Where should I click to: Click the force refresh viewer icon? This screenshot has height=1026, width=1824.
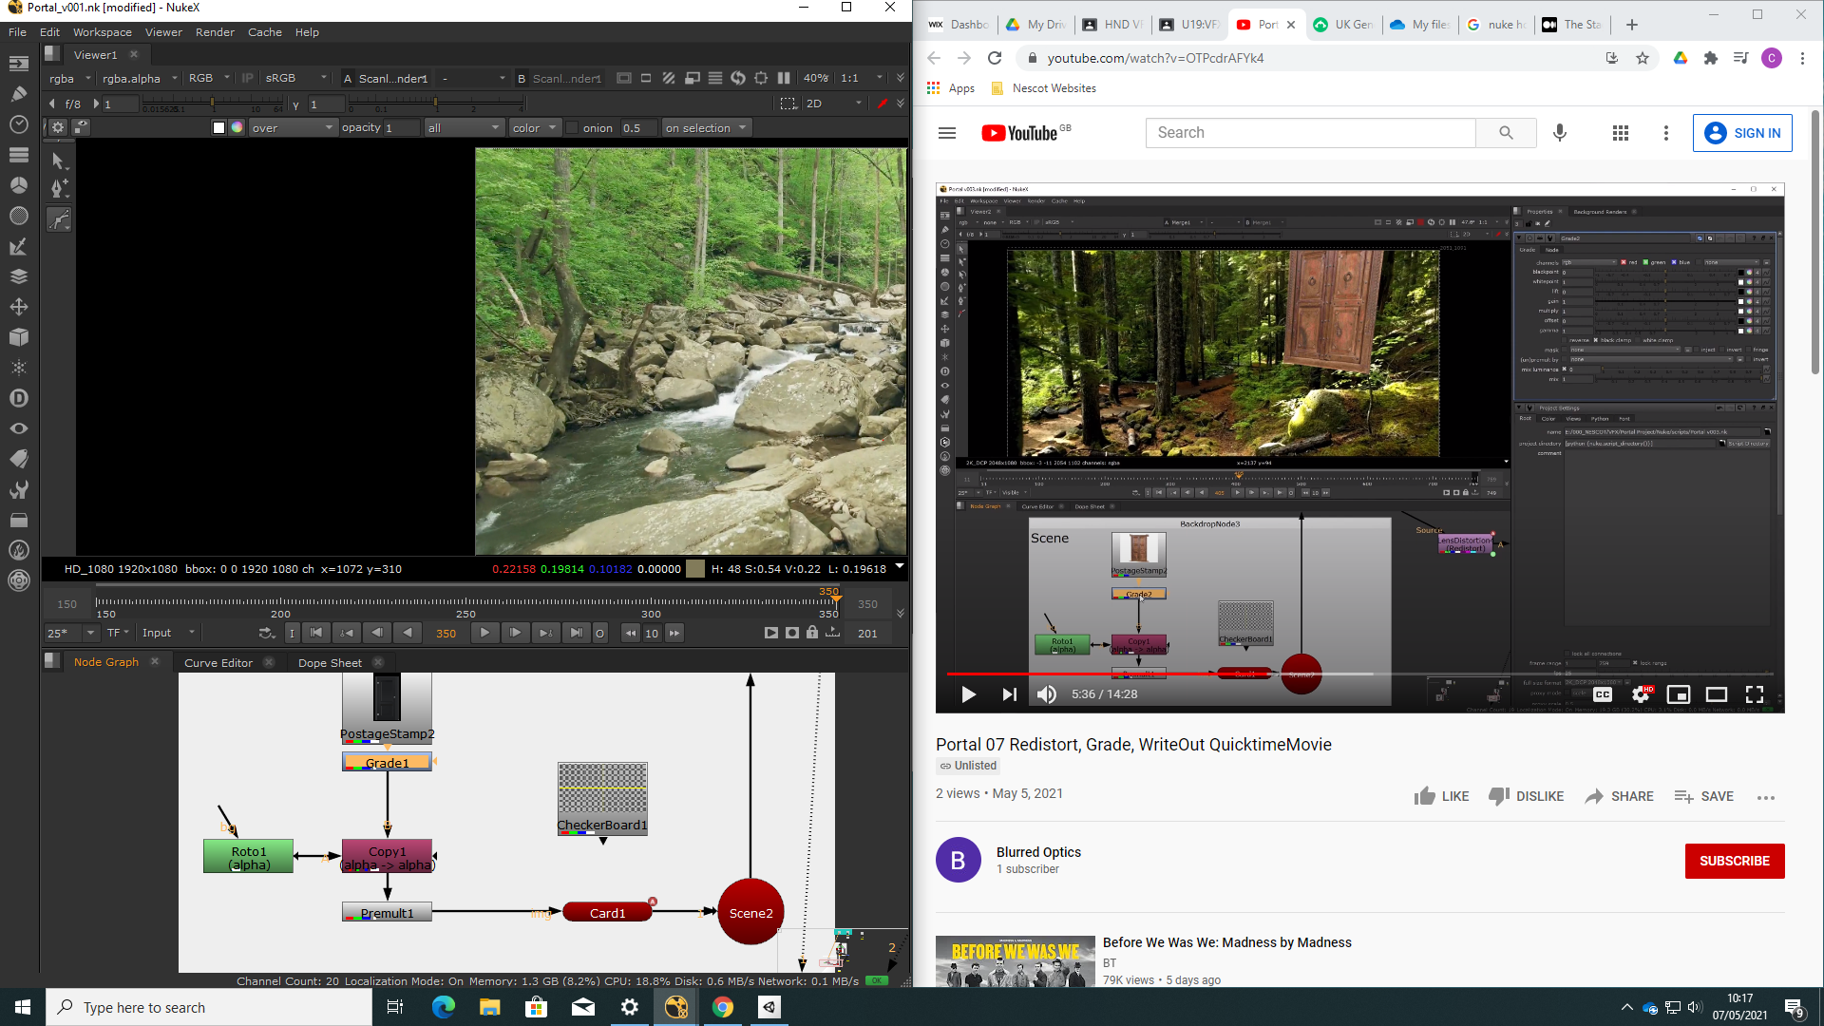[738, 78]
